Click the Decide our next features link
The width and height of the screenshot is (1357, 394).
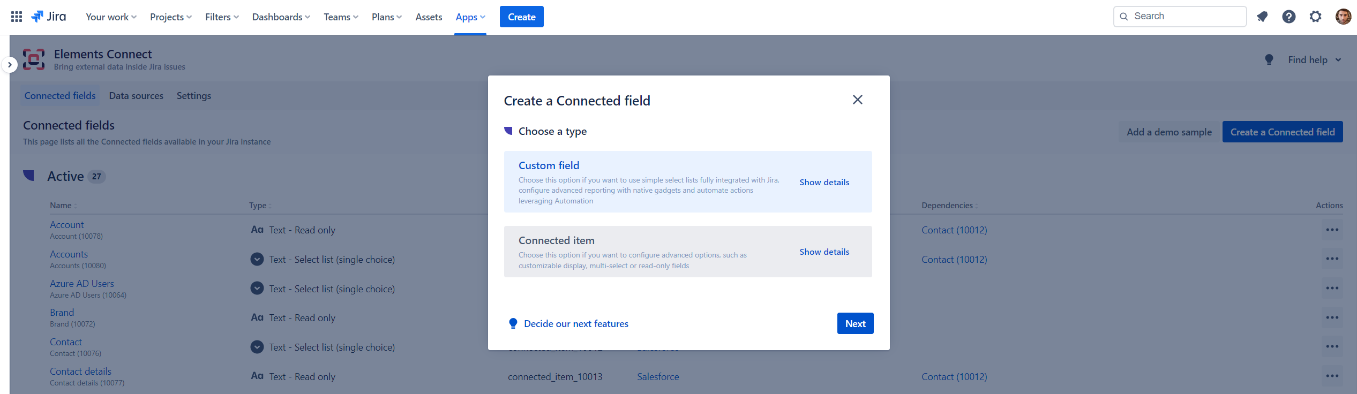(x=576, y=324)
